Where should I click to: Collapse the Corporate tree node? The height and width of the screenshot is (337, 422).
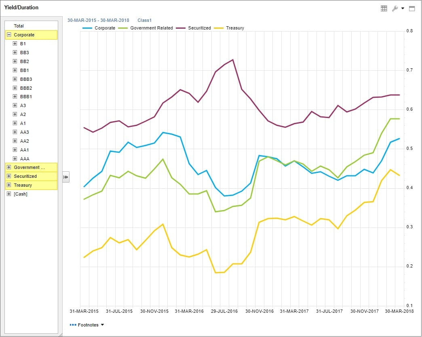pos(9,35)
